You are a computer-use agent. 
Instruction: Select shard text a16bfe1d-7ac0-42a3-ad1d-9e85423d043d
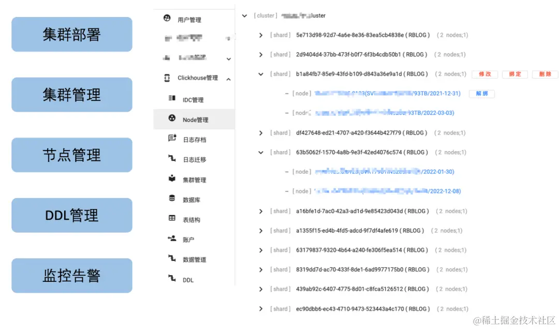[349, 211]
